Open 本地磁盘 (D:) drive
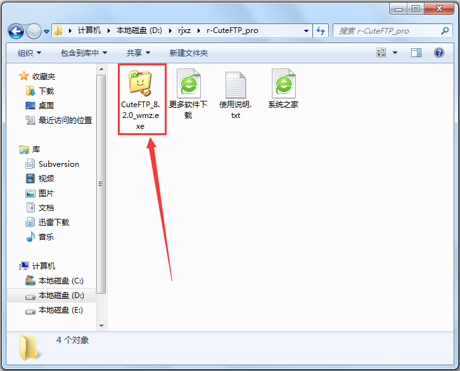This screenshot has width=460, height=371. [61, 295]
